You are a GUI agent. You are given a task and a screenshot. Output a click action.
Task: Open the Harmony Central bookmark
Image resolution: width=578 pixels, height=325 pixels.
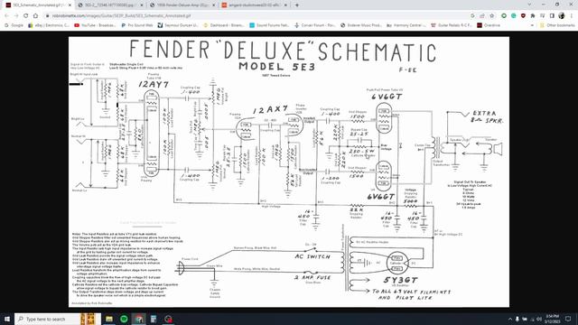click(406, 25)
